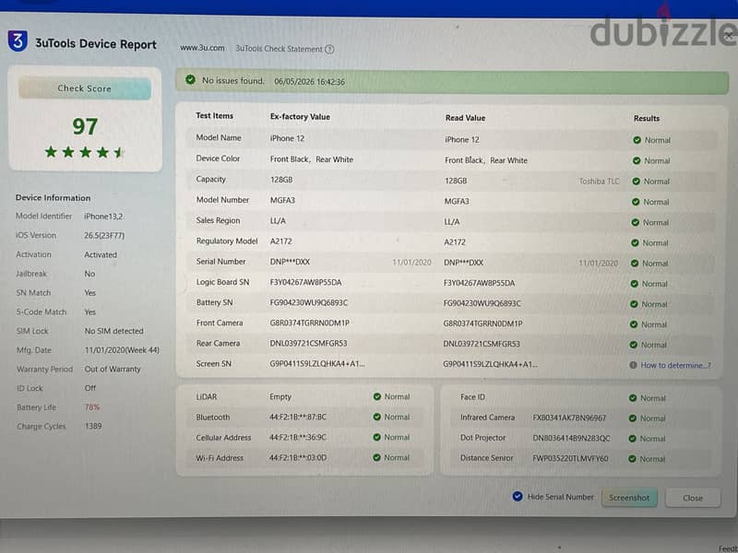Click the Regulatory Model Normal result icon
Image resolution: width=738 pixels, height=553 pixels.
635,243
